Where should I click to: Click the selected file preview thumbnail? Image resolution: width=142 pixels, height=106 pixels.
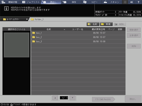coord(16,45)
